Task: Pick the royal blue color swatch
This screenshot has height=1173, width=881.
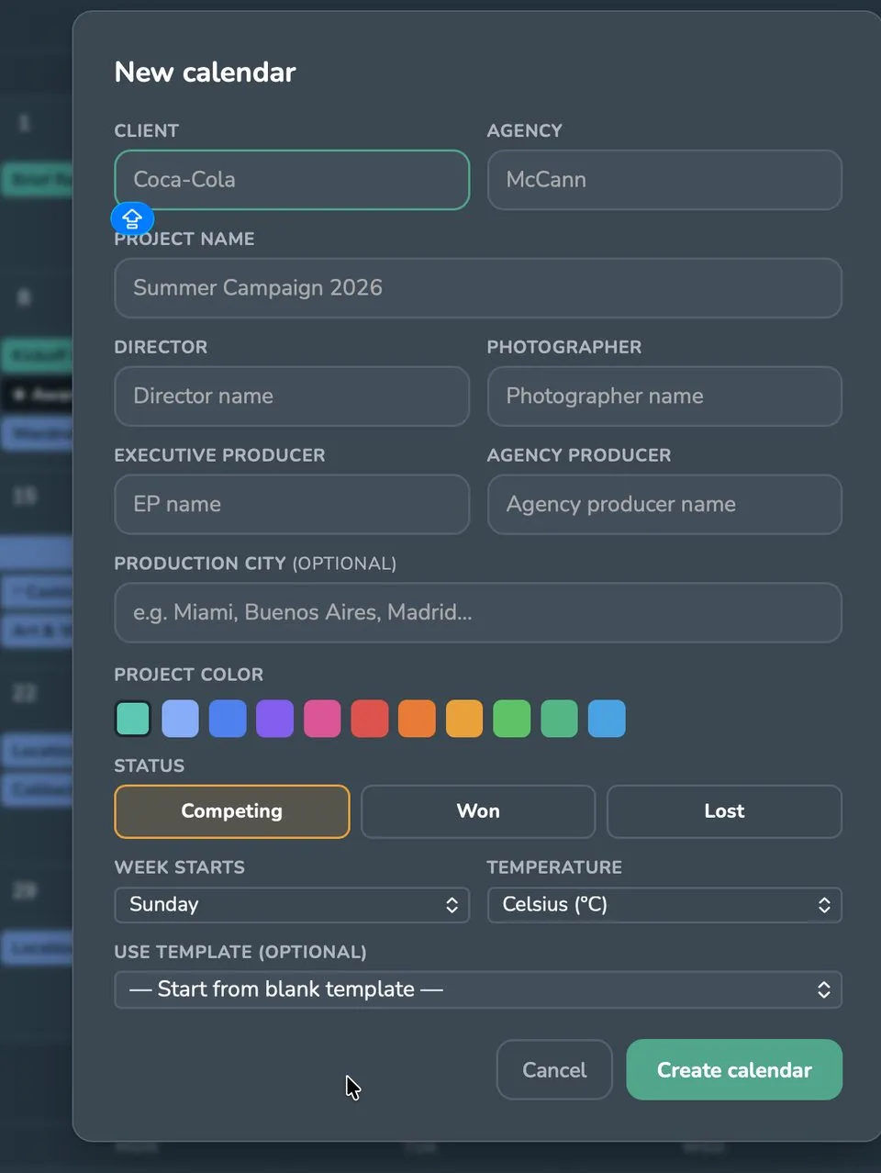Action: tap(228, 719)
